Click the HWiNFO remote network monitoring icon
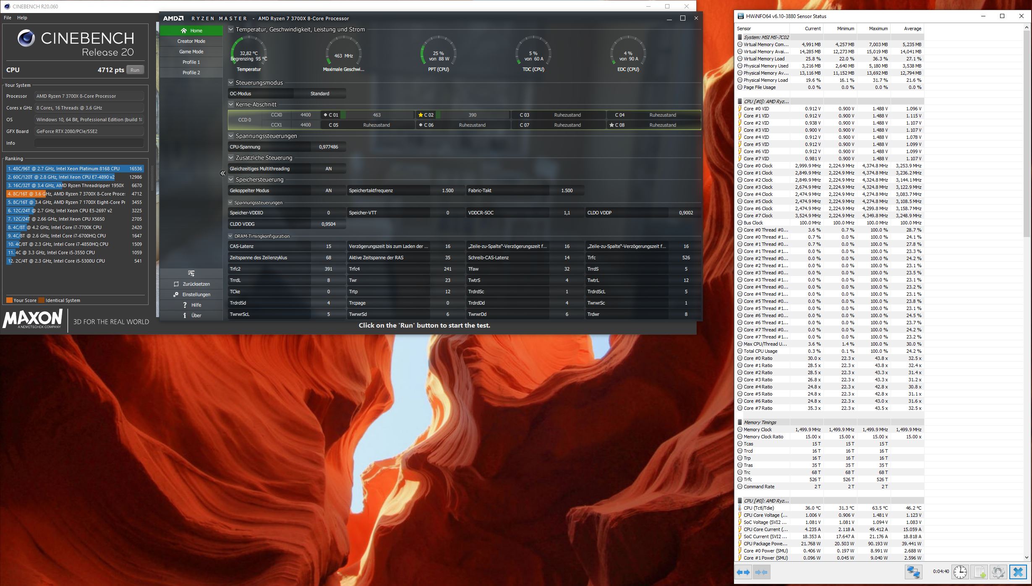Screen dimensions: 1032x586 pos(913,572)
